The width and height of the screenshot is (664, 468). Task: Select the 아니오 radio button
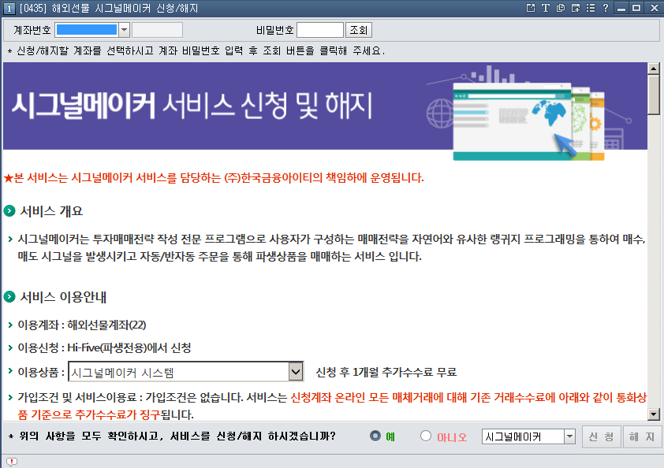426,436
